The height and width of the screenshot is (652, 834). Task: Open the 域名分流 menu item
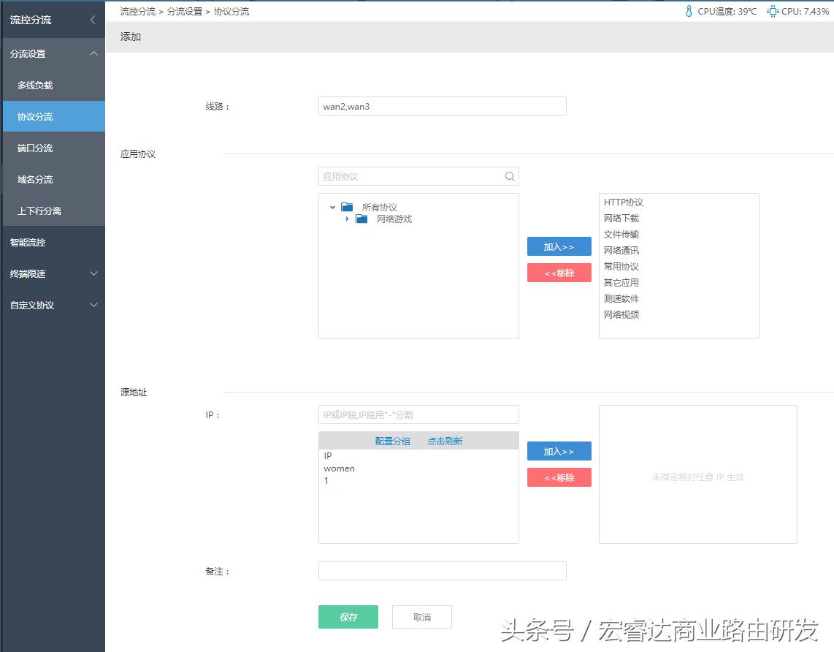[35, 180]
